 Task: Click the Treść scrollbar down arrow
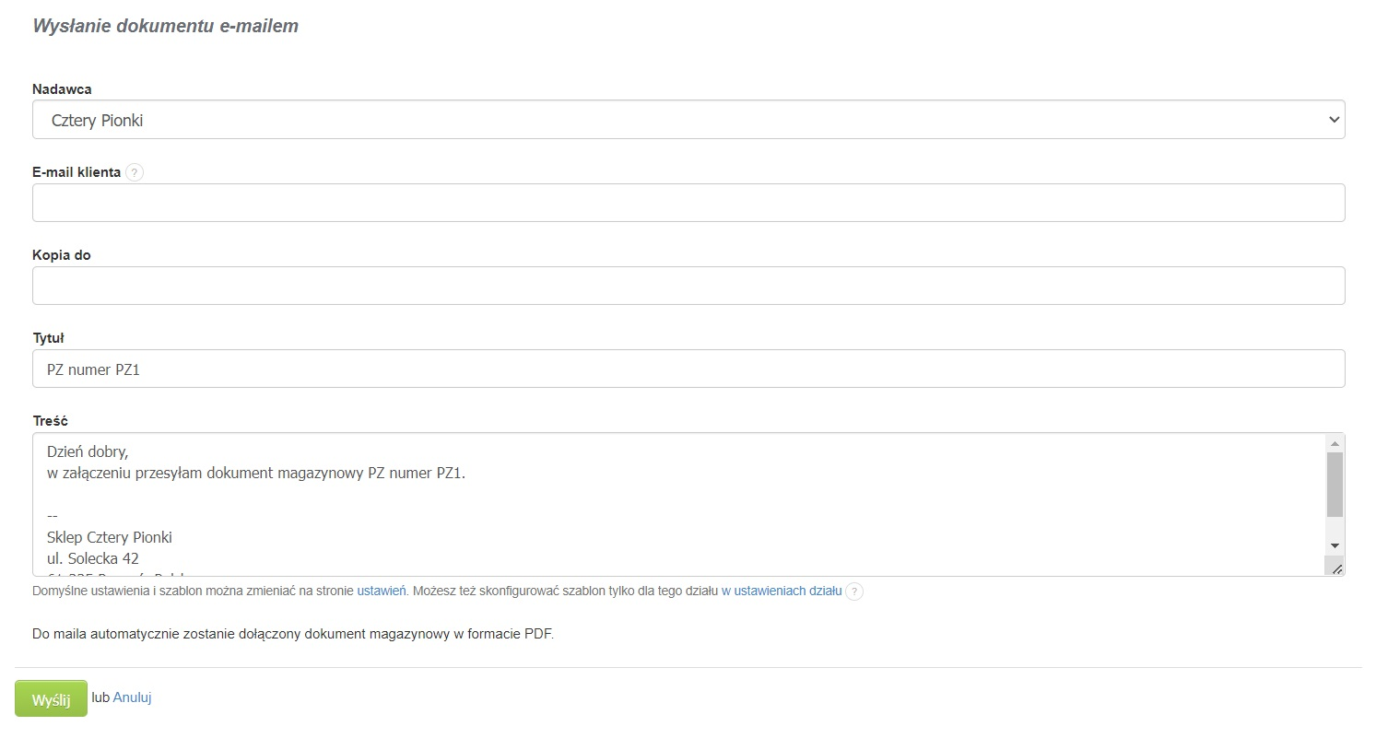coord(1335,545)
